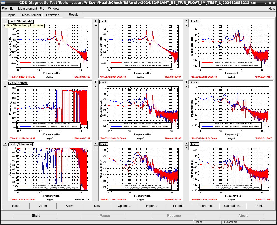Open the Plot menu
Image resolution: width=277 pixels, height=225 pixels.
[x=42, y=9]
